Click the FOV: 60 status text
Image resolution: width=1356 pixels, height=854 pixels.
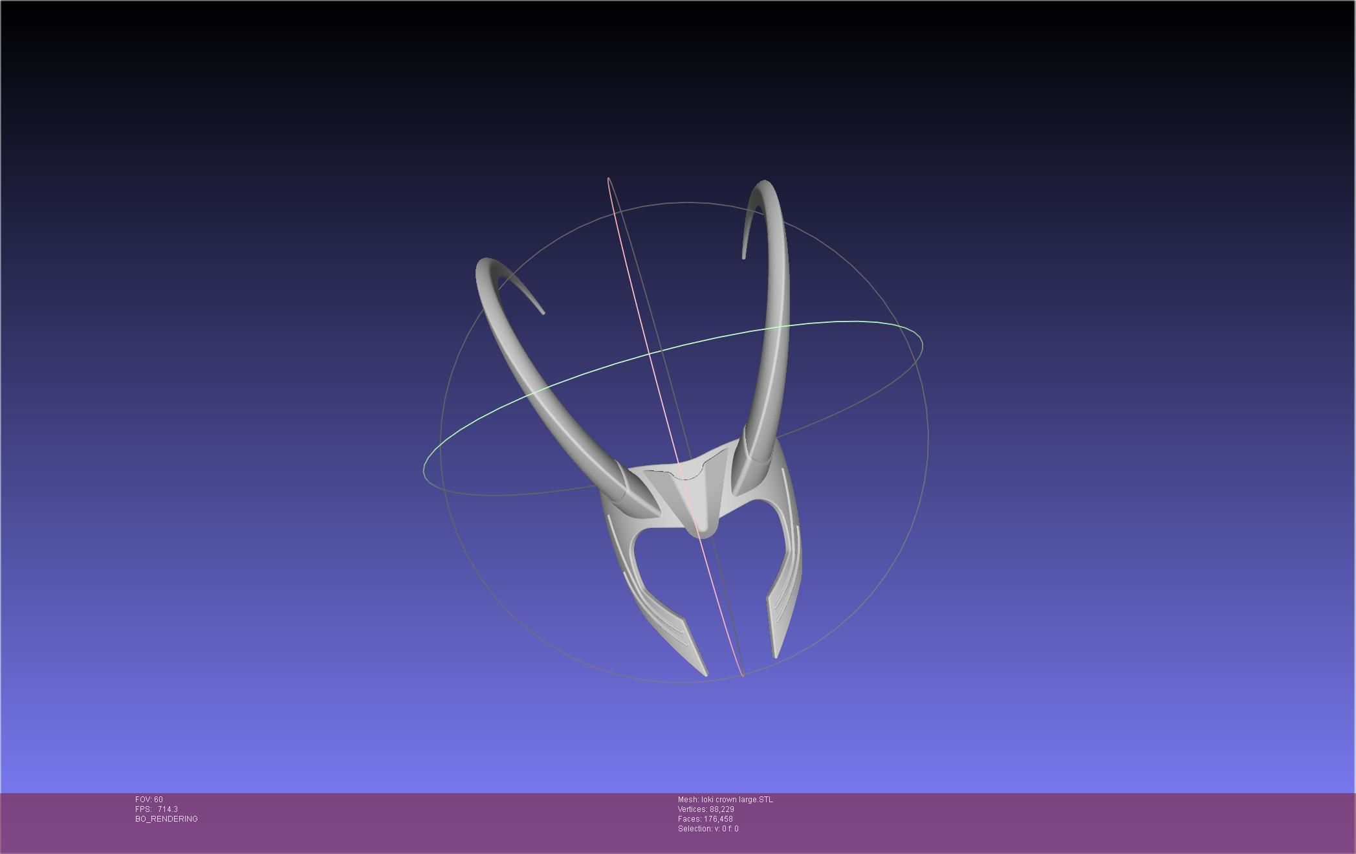pyautogui.click(x=149, y=800)
